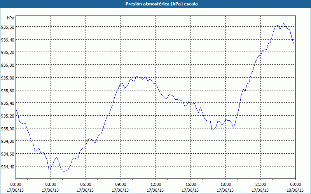Click the 18/06/13 date label

(x=295, y=190)
